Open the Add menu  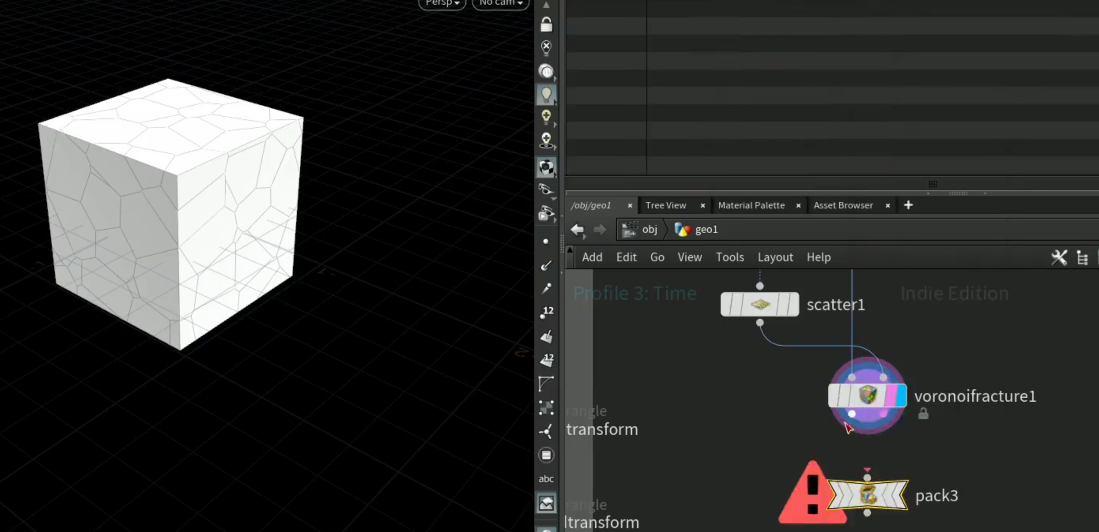click(x=592, y=257)
